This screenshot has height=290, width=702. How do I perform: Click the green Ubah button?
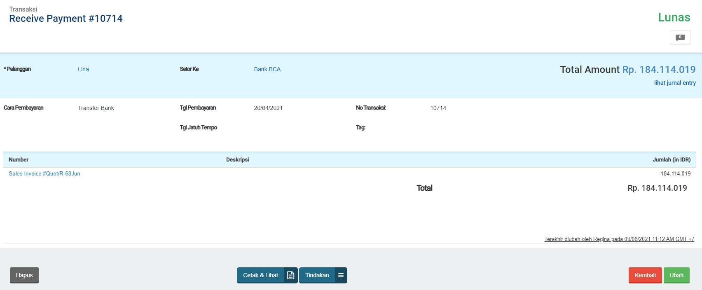click(676, 275)
